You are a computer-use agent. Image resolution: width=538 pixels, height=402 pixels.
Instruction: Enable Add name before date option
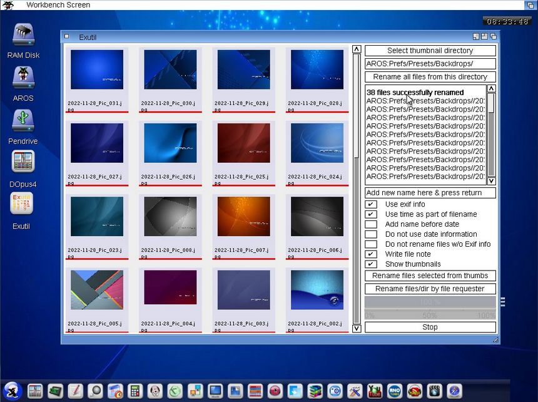[x=371, y=224]
